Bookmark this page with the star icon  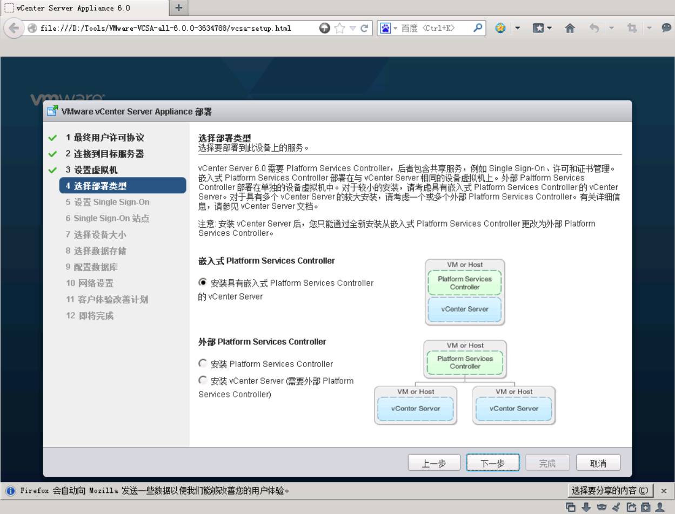pyautogui.click(x=339, y=28)
